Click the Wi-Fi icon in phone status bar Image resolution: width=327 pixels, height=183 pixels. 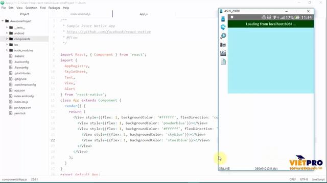(x=275, y=17)
